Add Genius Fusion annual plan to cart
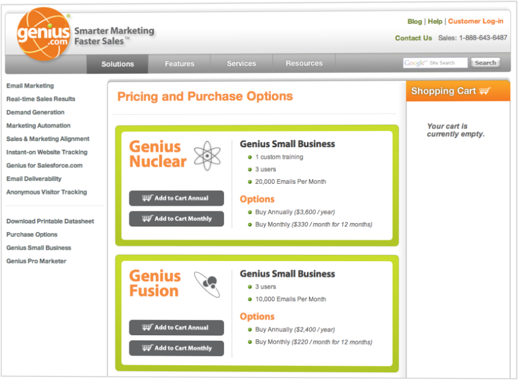The width and height of the screenshot is (518, 380). point(176,327)
